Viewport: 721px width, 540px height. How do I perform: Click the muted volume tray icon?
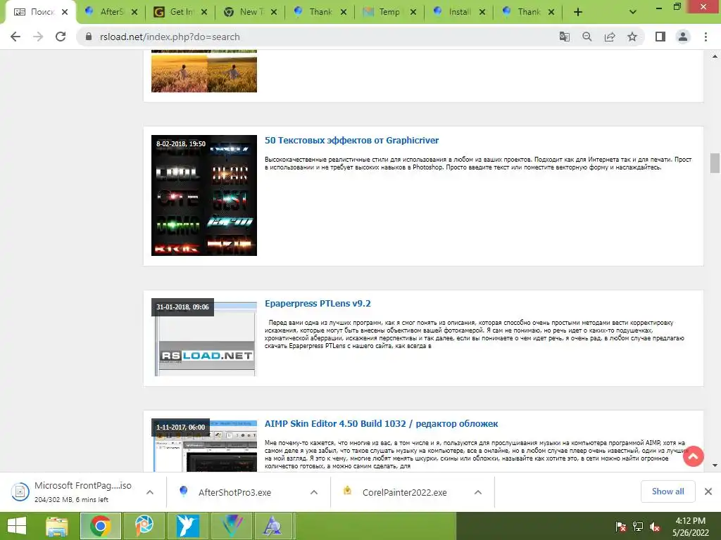(x=655, y=526)
